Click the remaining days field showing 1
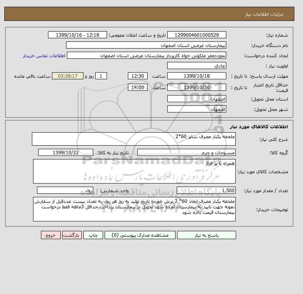The width and height of the screenshot is (303, 294). (101, 76)
